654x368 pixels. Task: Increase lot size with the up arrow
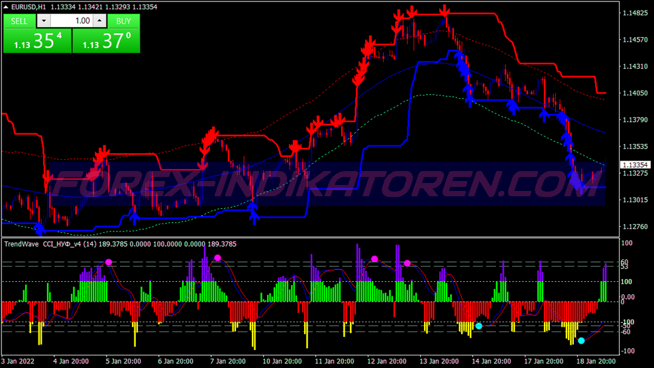(x=99, y=21)
